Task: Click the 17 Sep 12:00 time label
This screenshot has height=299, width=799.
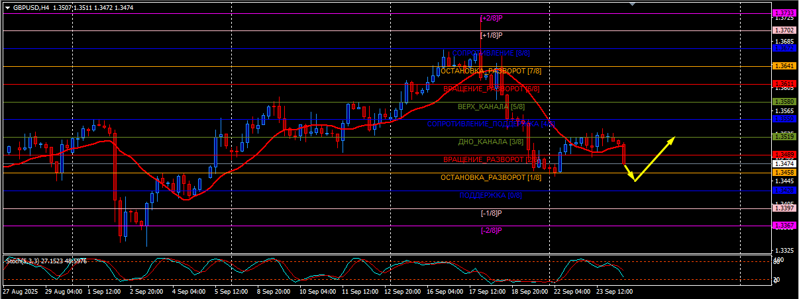Action: (486, 291)
